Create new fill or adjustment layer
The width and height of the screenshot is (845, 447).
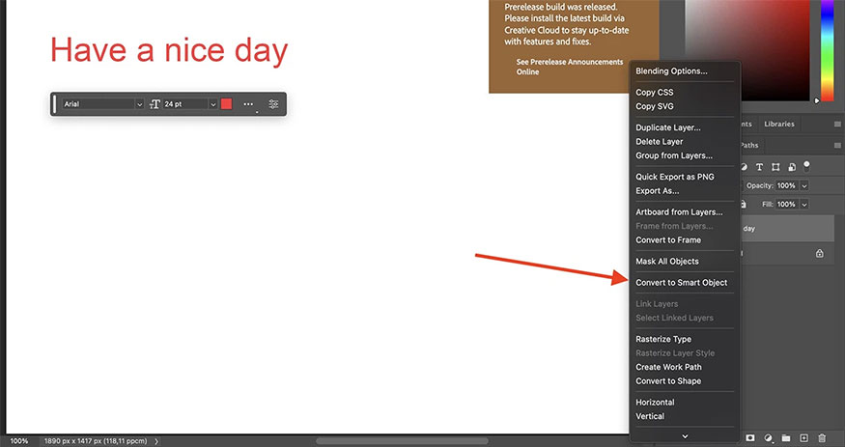pyautogui.click(x=769, y=438)
